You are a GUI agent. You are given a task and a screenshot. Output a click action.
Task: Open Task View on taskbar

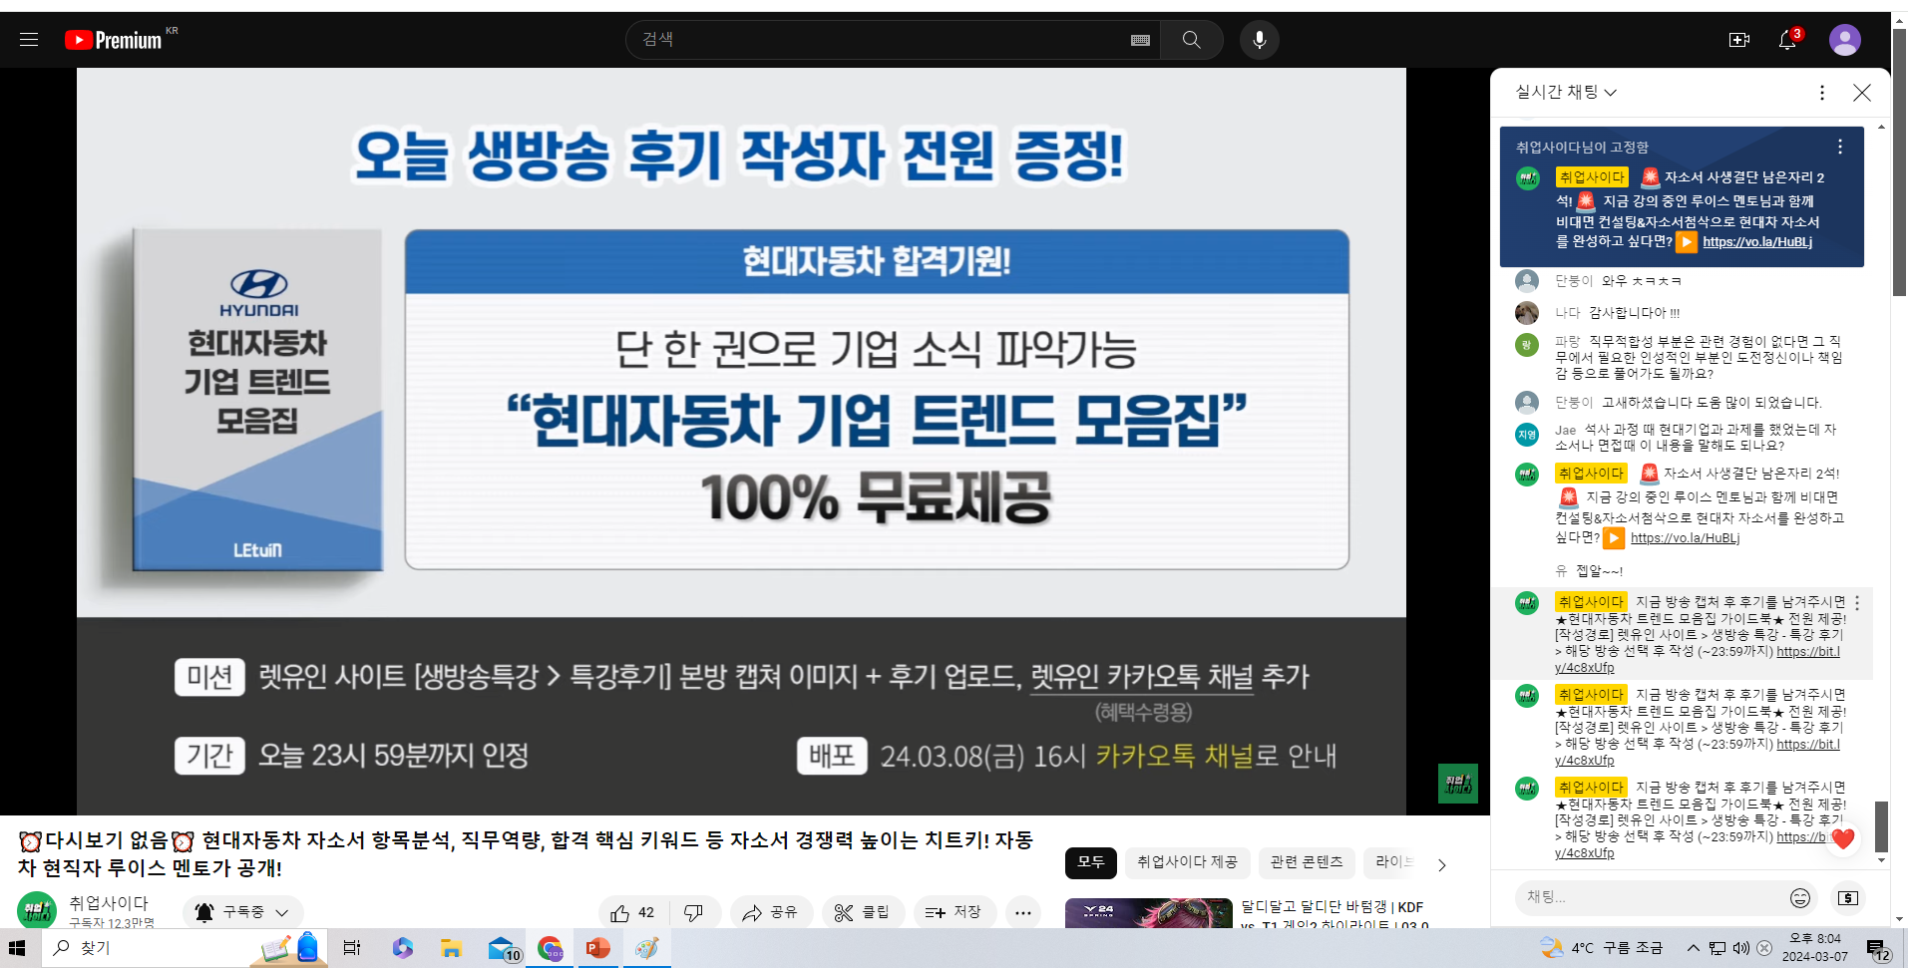pos(352,948)
